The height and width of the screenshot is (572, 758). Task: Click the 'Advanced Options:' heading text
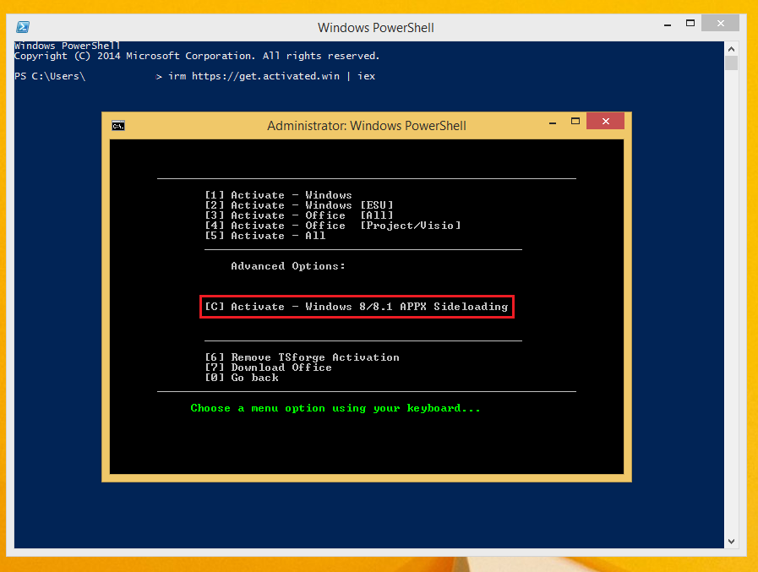point(288,266)
